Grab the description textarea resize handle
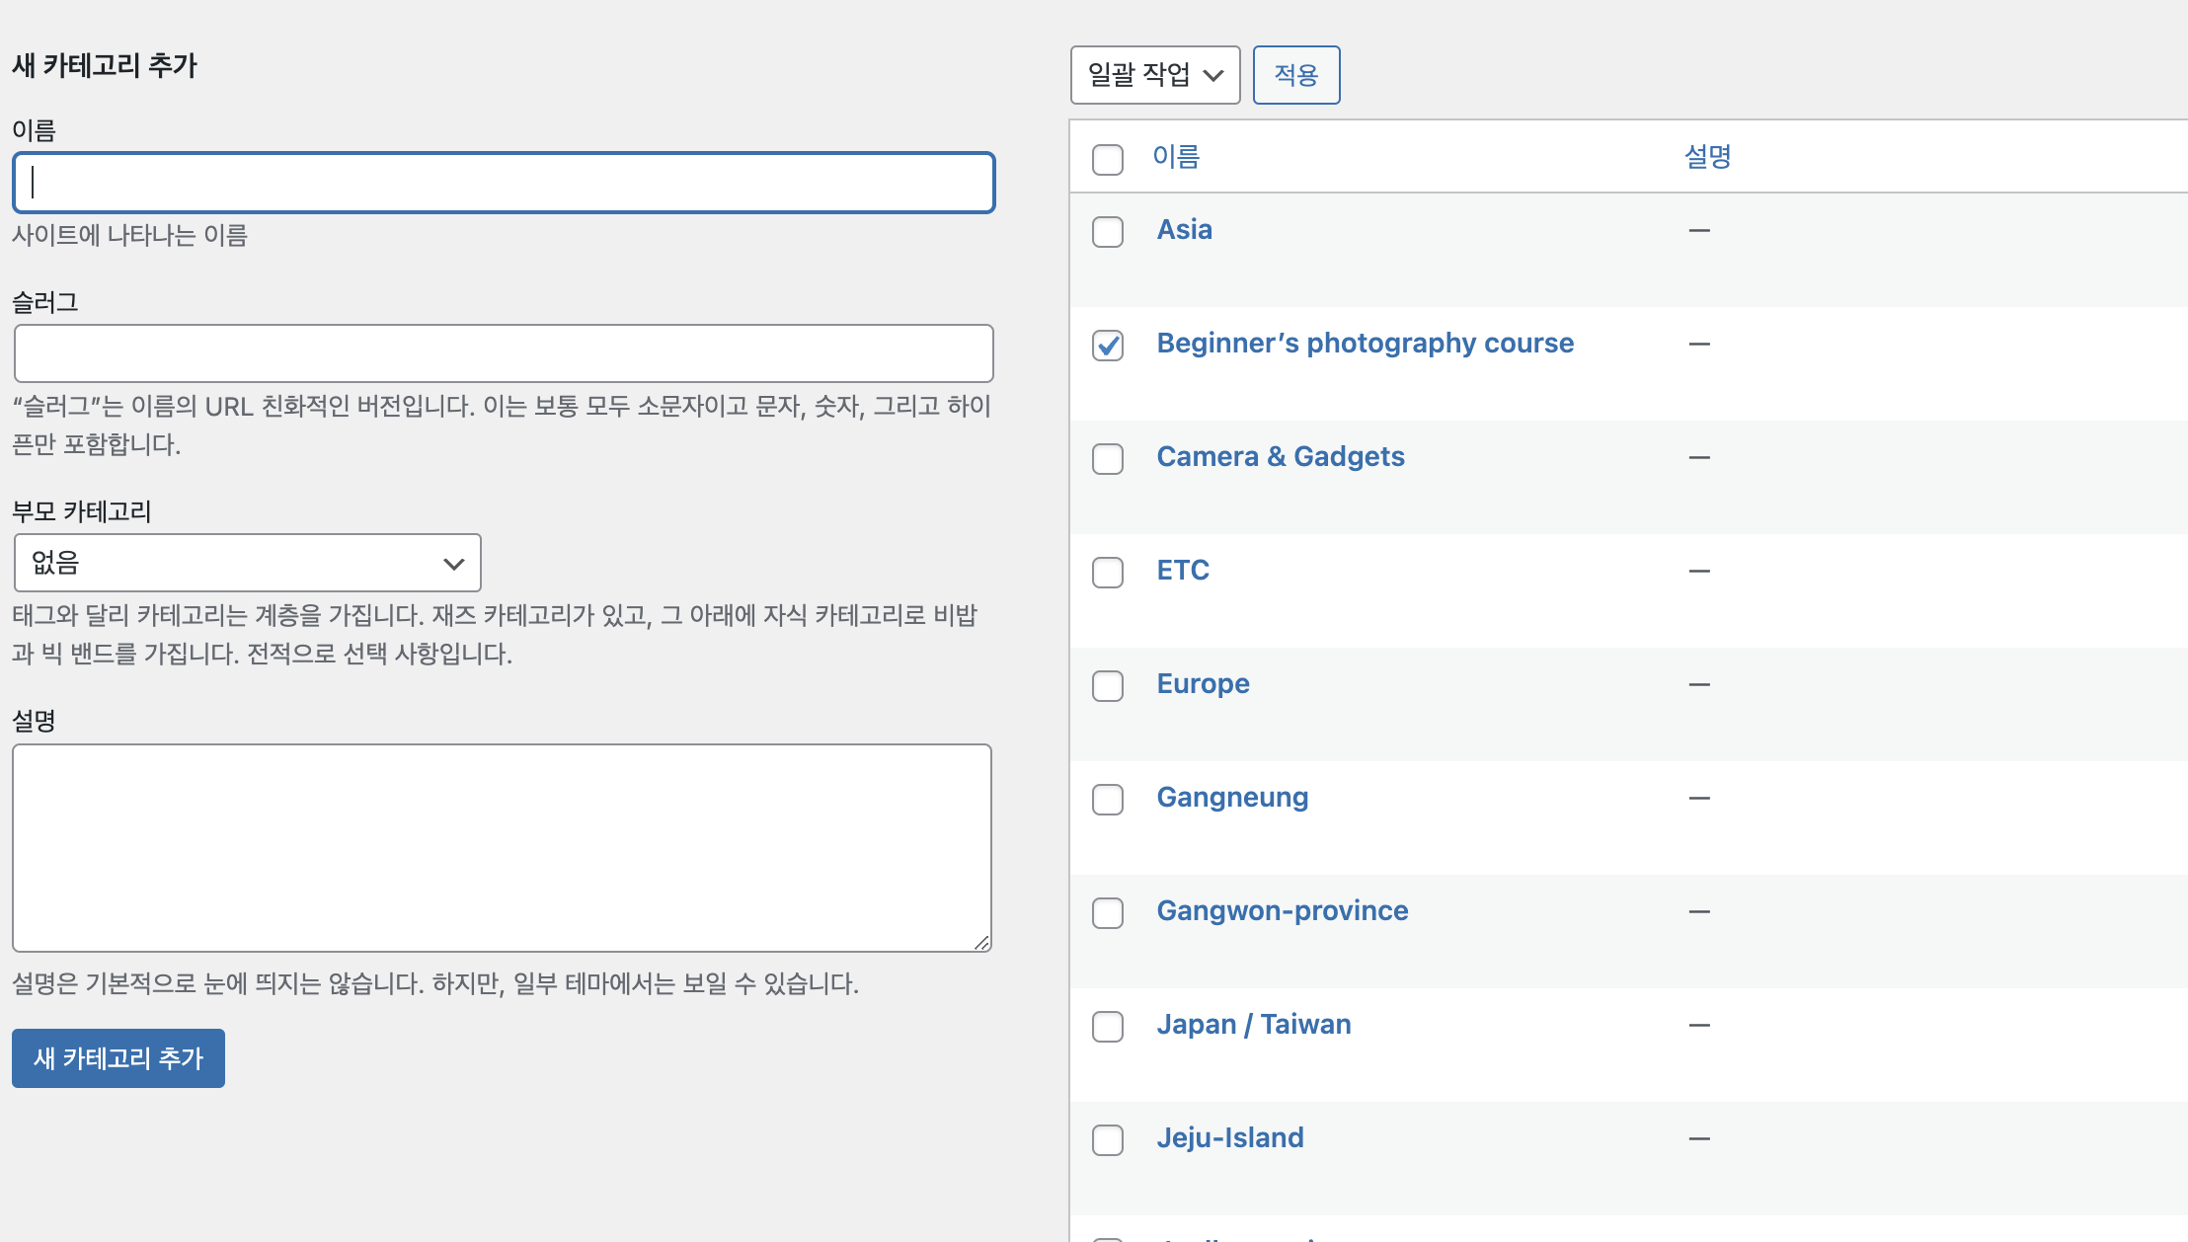 tap(981, 943)
